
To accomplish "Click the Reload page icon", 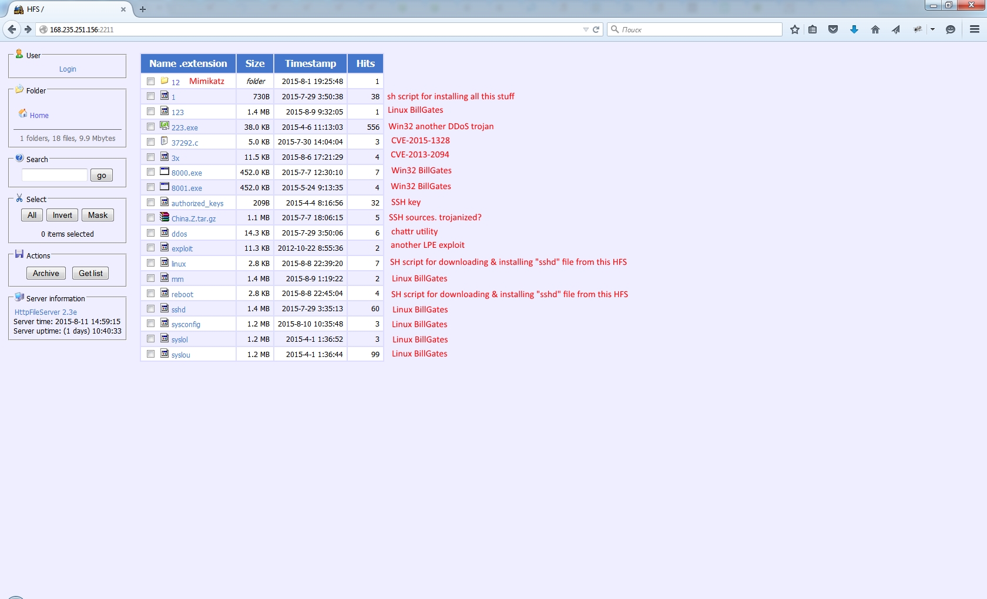I will (x=596, y=29).
